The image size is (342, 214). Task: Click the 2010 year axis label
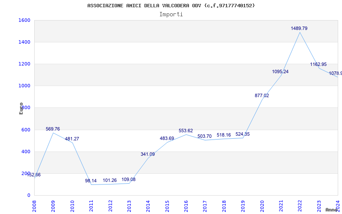[x=72, y=206]
